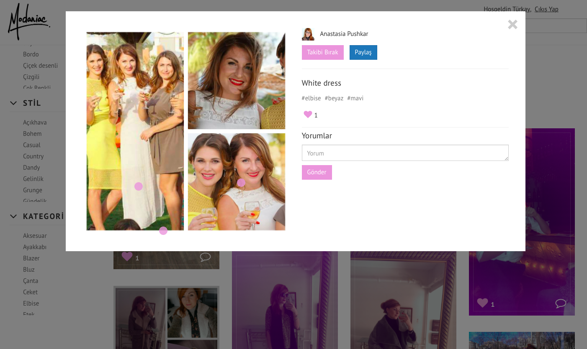The image size is (587, 349).
Task: Choose Çanta category
Action: coord(31,281)
